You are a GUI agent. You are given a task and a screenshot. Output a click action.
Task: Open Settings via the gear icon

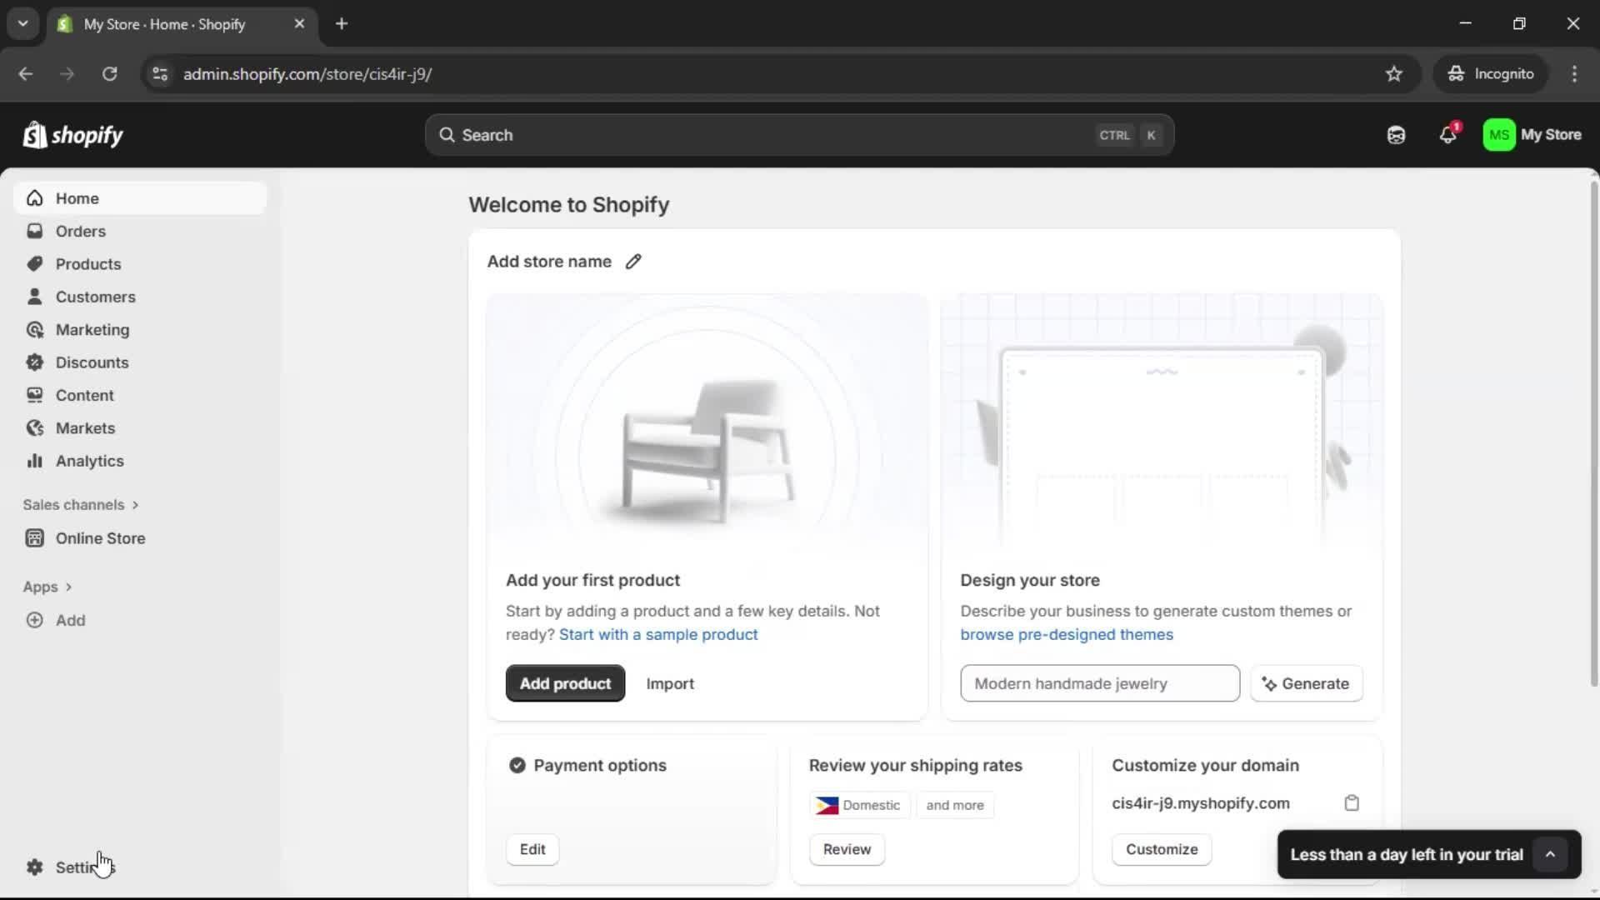pos(34,867)
